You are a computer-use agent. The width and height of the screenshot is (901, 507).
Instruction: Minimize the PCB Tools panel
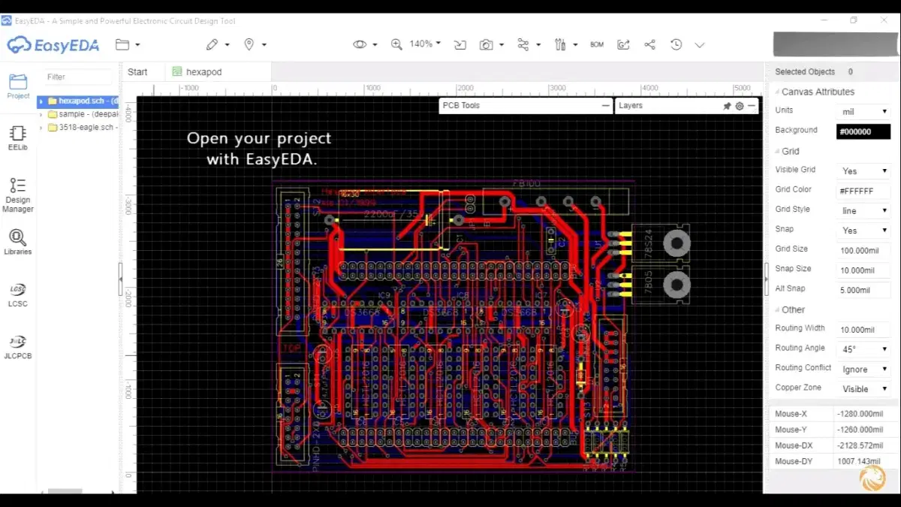pos(605,106)
